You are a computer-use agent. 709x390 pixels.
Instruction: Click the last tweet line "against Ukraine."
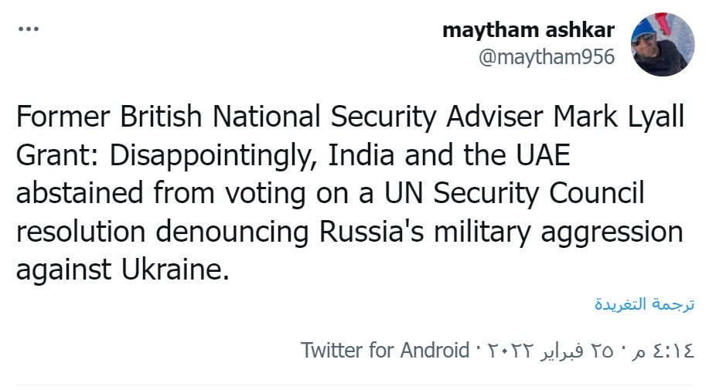[122, 270]
